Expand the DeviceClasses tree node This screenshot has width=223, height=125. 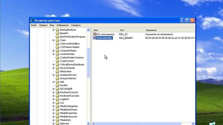coord(53,68)
